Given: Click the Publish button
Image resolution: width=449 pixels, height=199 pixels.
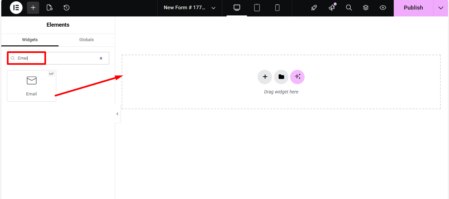Looking at the screenshot, I should pos(413,8).
